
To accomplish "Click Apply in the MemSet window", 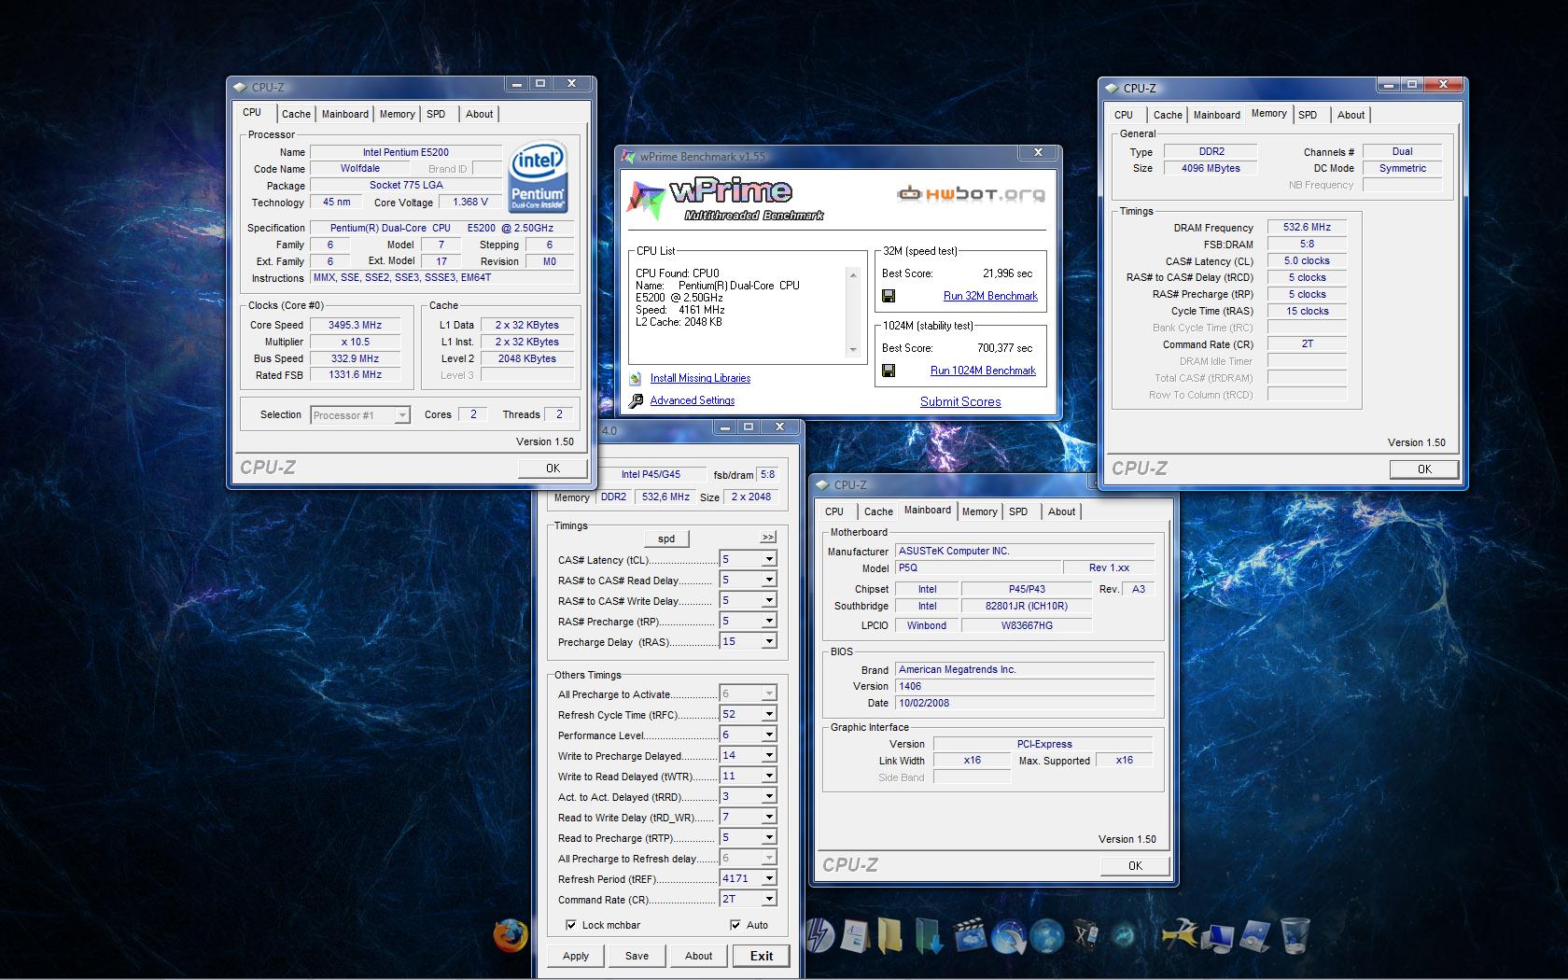I will [x=576, y=956].
